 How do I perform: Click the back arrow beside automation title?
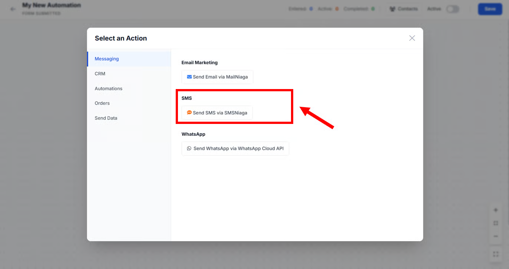coord(13,9)
